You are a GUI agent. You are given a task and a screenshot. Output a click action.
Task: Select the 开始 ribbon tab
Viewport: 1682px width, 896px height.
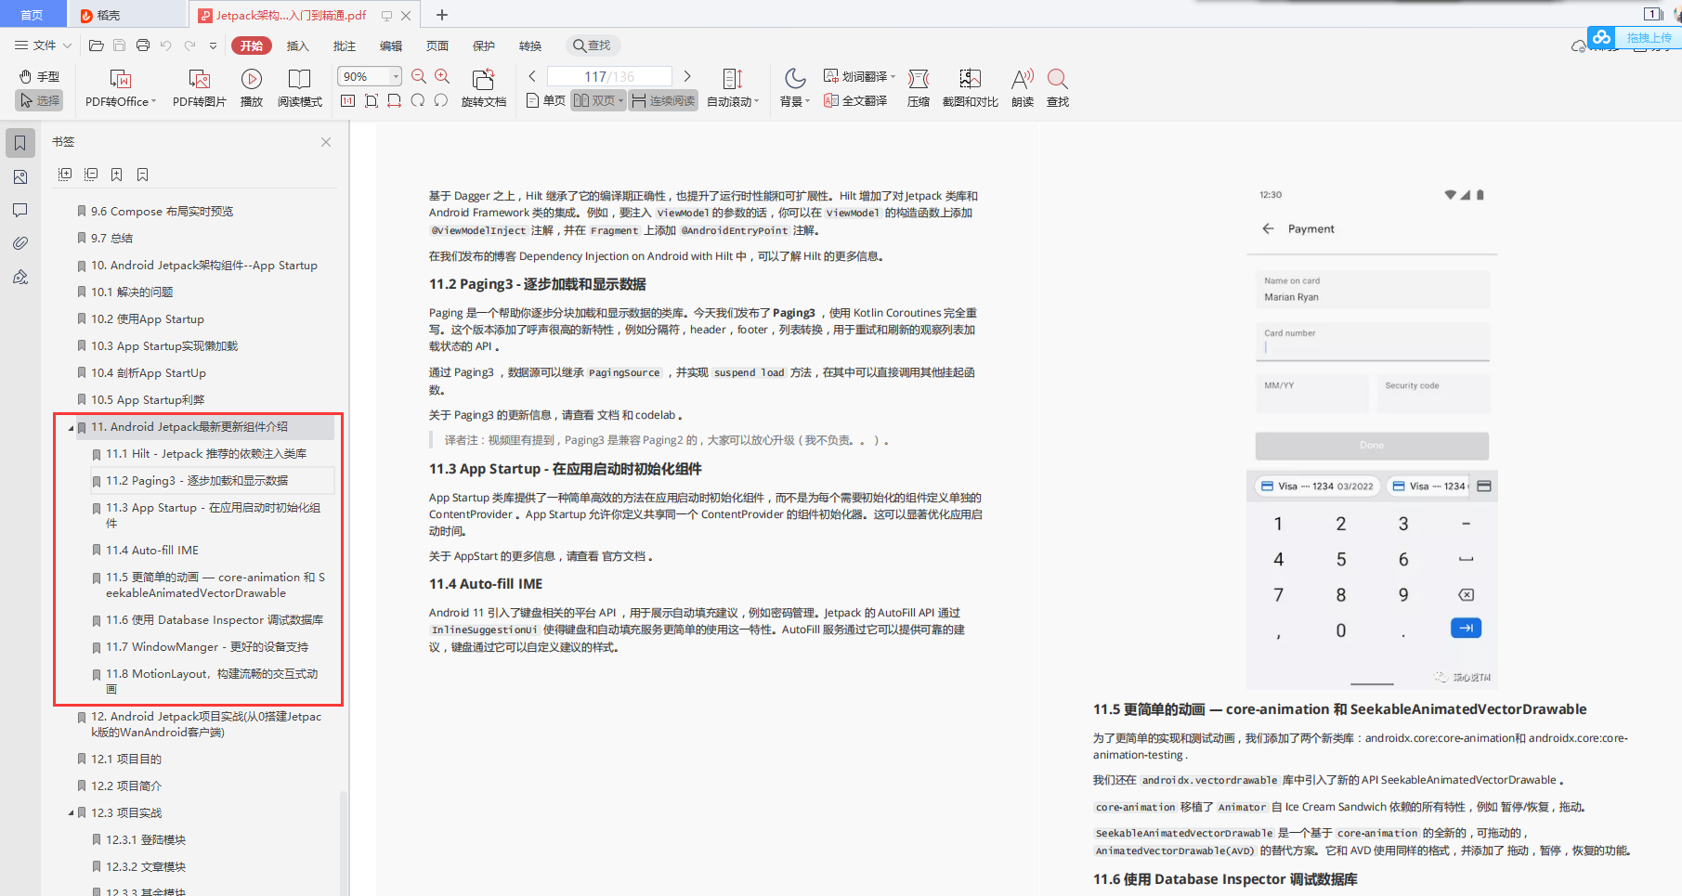[252, 45]
